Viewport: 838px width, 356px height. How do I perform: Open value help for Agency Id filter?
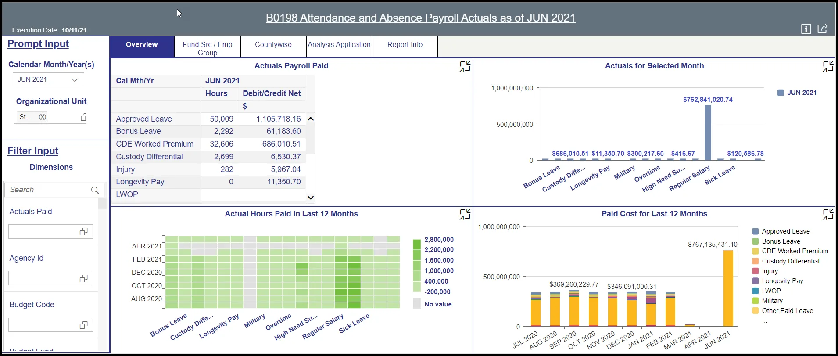click(83, 278)
